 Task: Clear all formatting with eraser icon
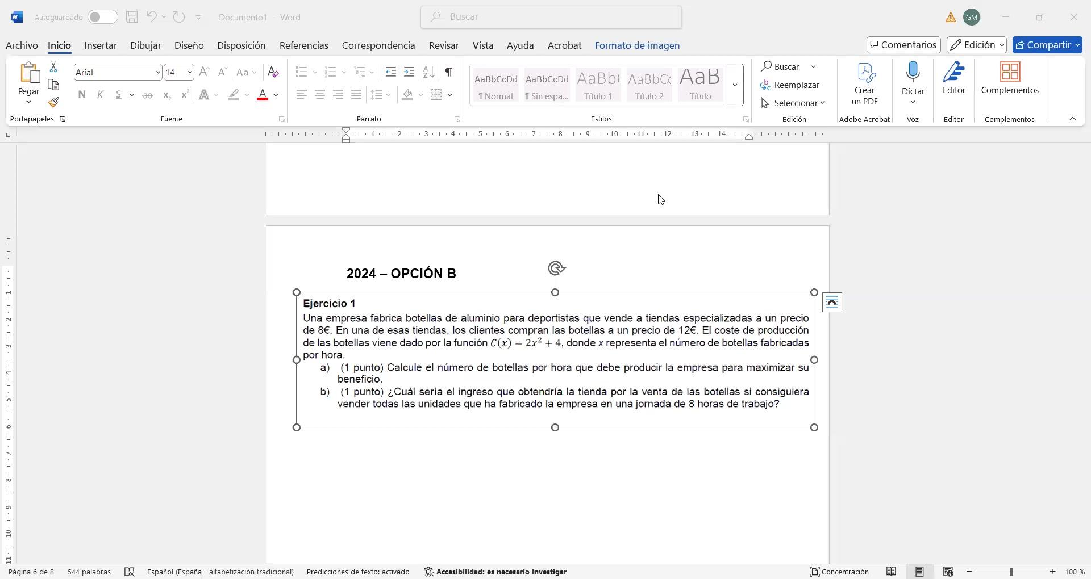pos(273,72)
